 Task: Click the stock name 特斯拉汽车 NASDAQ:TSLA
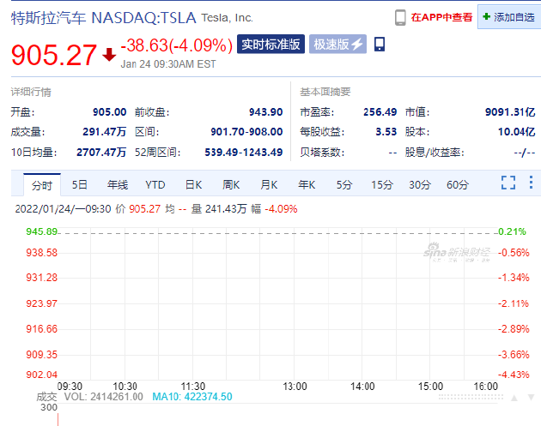[x=104, y=17]
